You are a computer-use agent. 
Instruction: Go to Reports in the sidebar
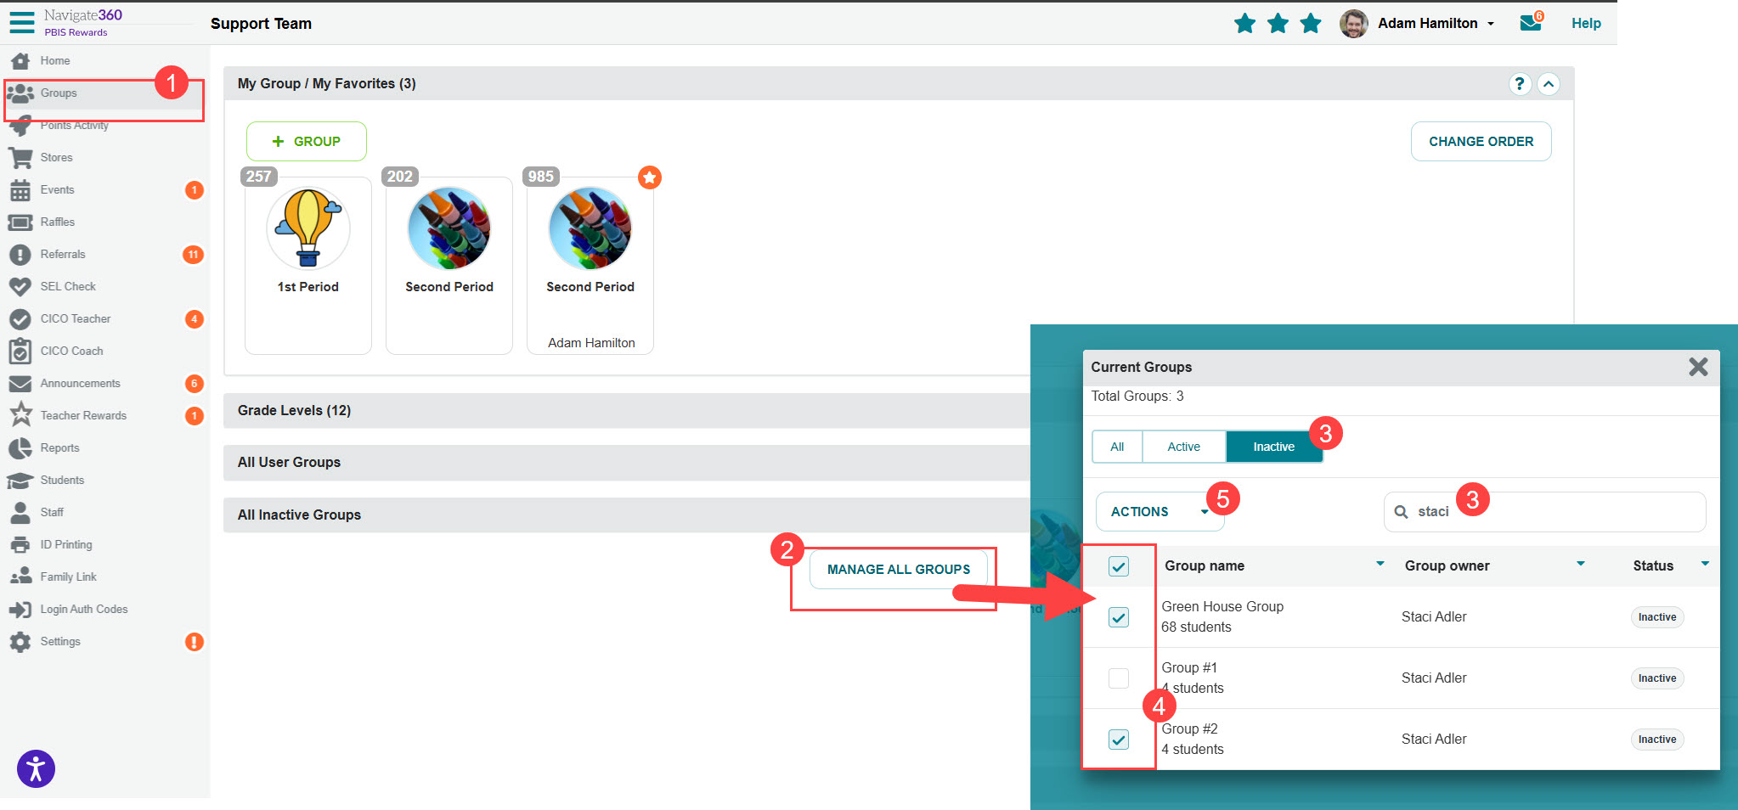click(x=59, y=448)
